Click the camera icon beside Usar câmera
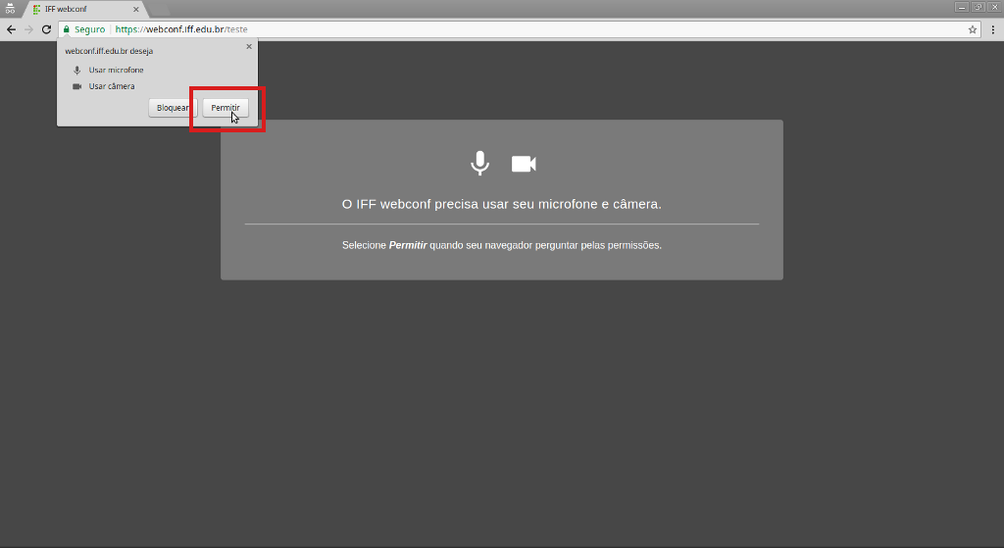 click(x=76, y=86)
